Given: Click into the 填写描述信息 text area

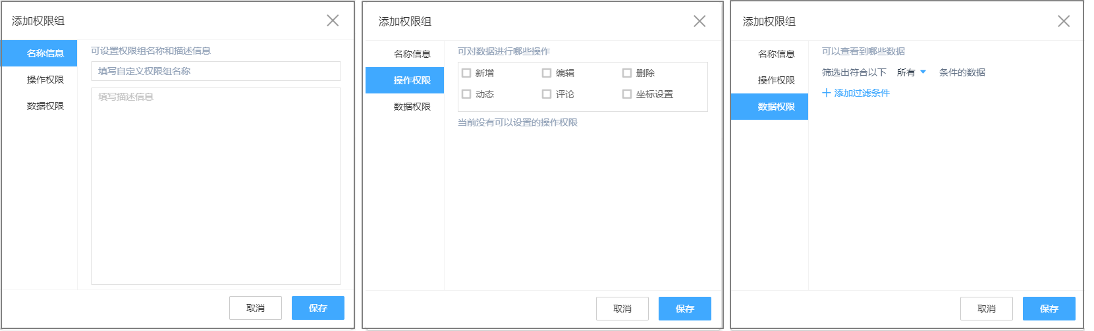Looking at the screenshot, I should [216, 186].
